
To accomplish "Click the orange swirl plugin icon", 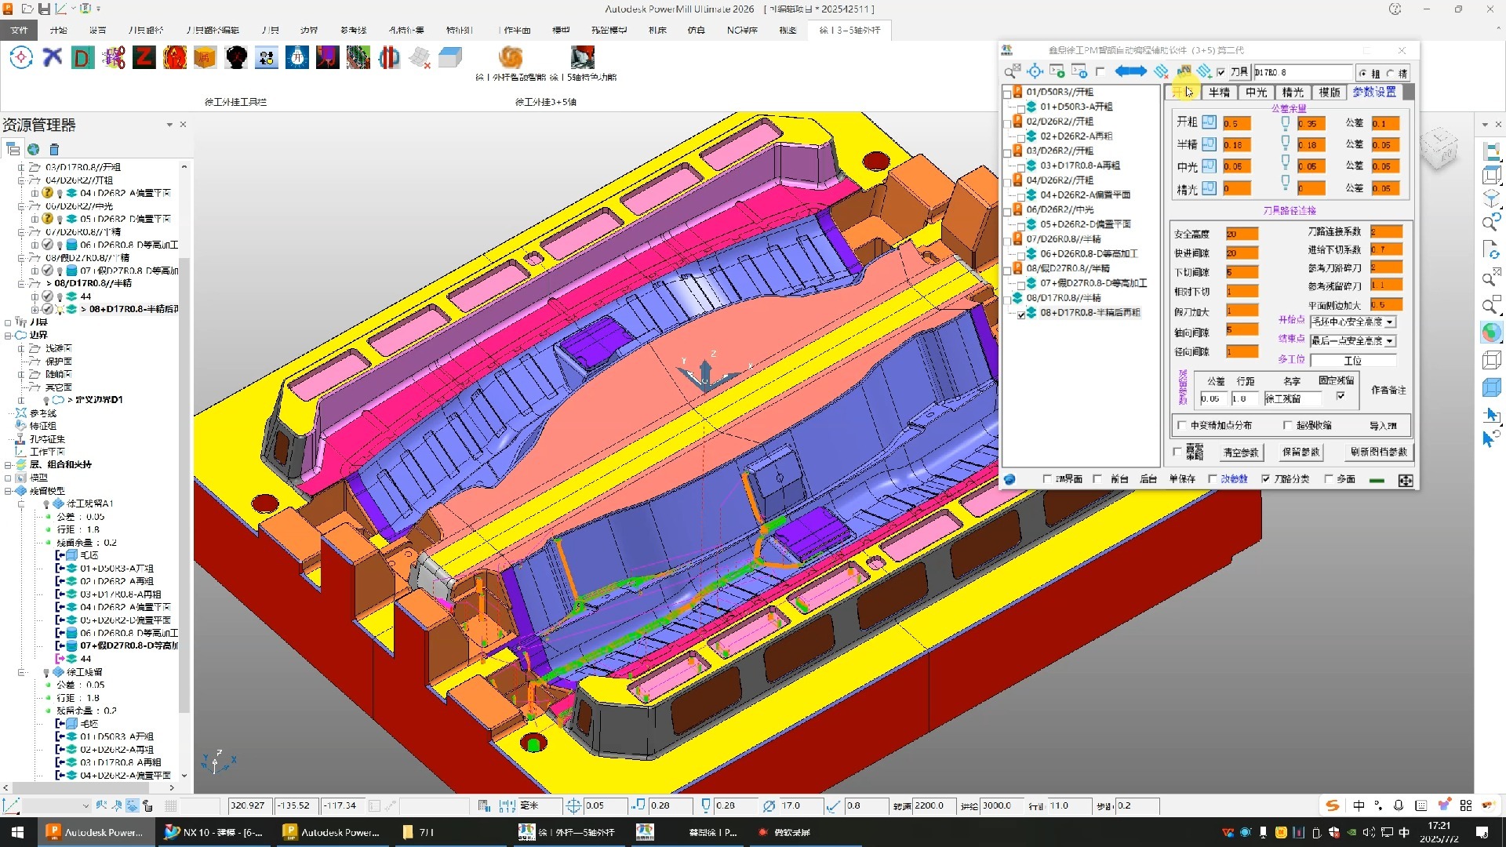I will [511, 58].
